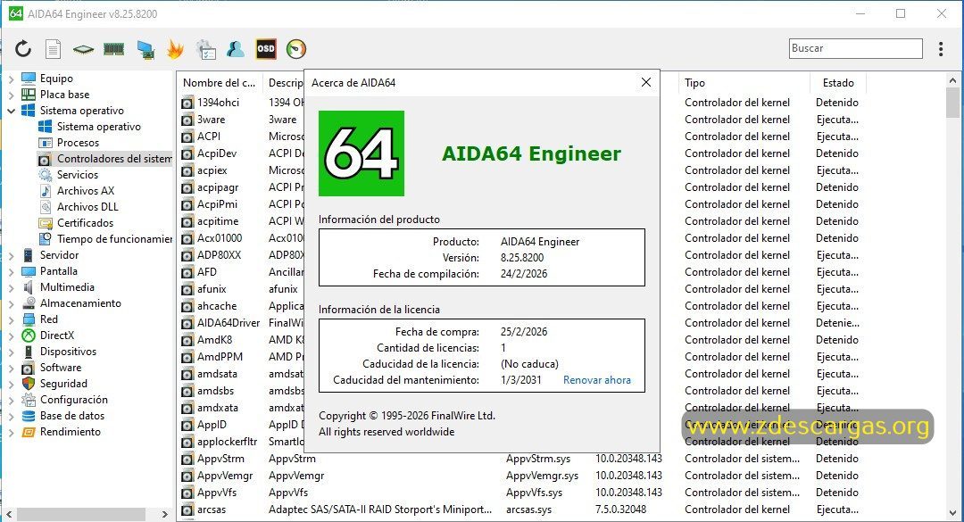Viewport: 964px width, 522px height.
Task: Select Controladores del sistema tree item
Action: coord(114,159)
